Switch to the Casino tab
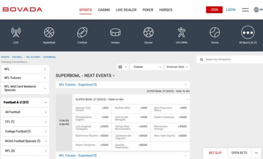This screenshot has width=263, height=159. (104, 10)
